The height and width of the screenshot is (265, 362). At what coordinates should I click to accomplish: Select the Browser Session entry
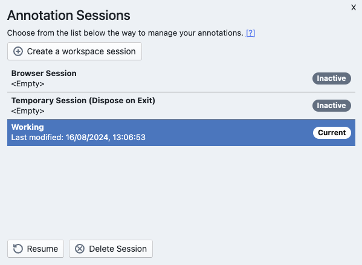pyautogui.click(x=181, y=78)
